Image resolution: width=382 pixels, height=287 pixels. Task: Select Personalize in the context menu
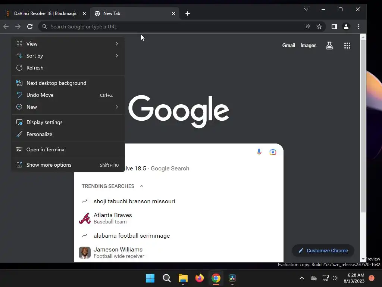coord(68,134)
